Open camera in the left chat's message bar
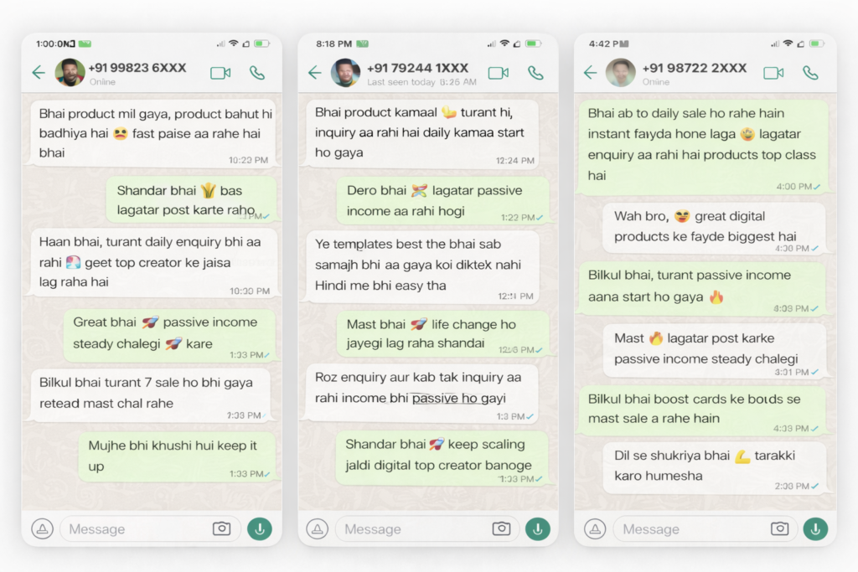 pos(221,528)
